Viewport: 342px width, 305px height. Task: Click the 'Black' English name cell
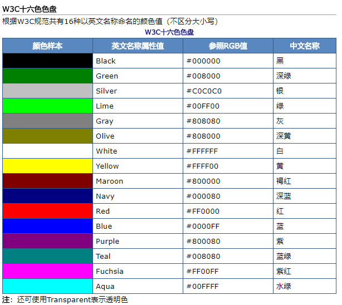click(138, 61)
